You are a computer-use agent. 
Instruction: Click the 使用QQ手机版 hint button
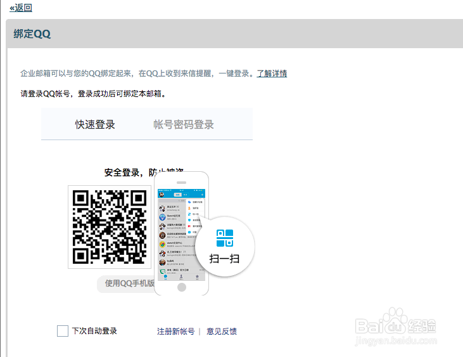[x=126, y=283]
